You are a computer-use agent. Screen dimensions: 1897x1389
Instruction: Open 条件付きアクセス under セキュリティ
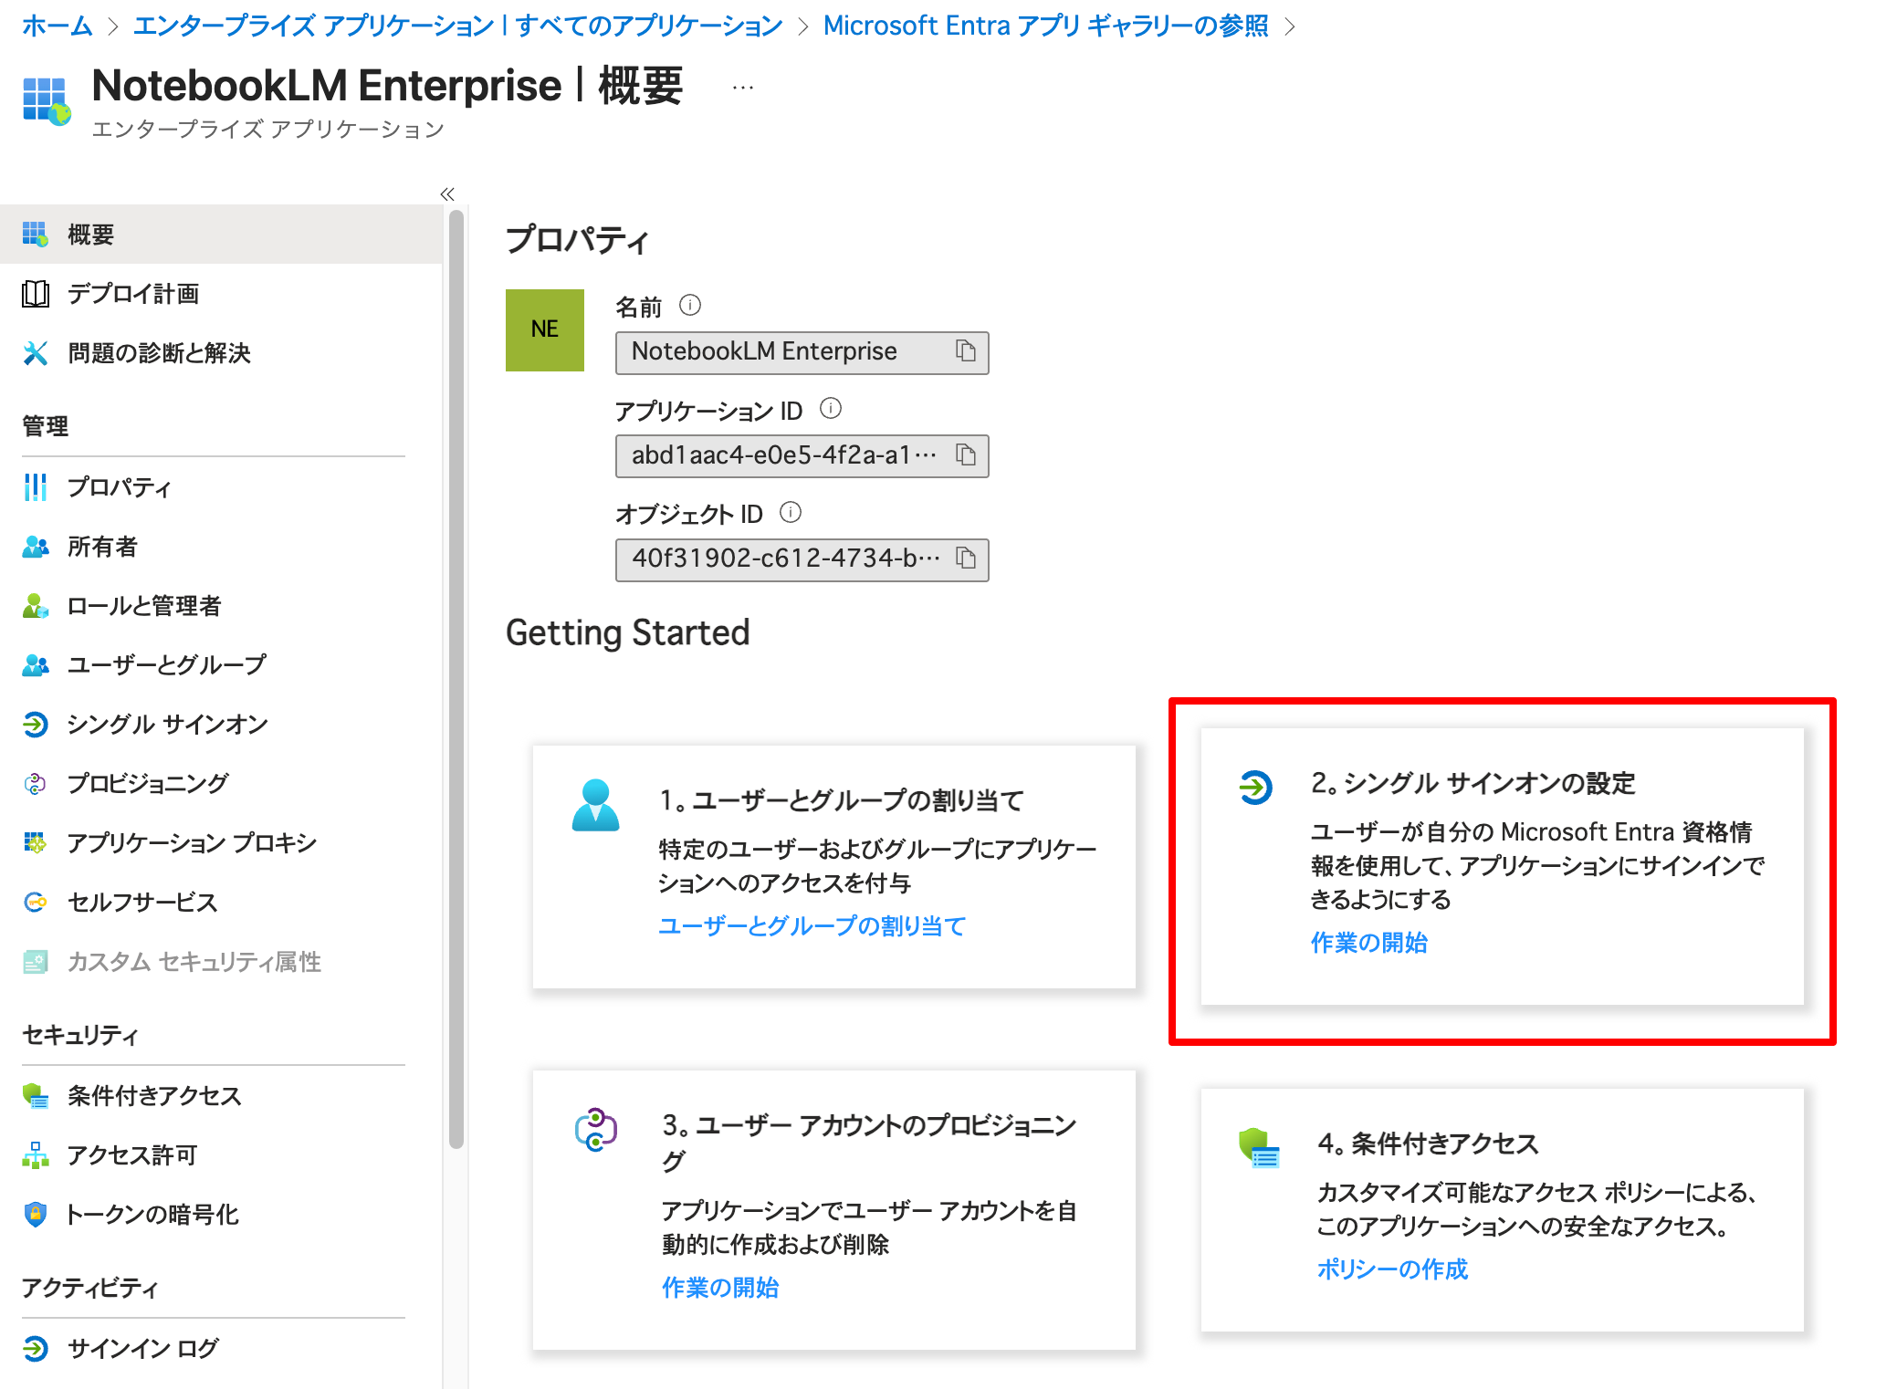(x=153, y=1095)
